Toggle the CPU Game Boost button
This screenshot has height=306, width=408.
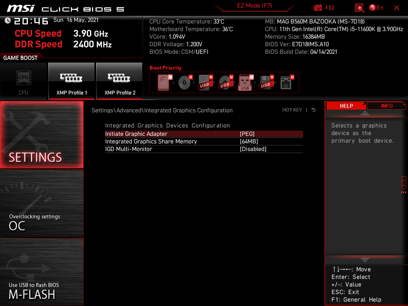(x=24, y=81)
